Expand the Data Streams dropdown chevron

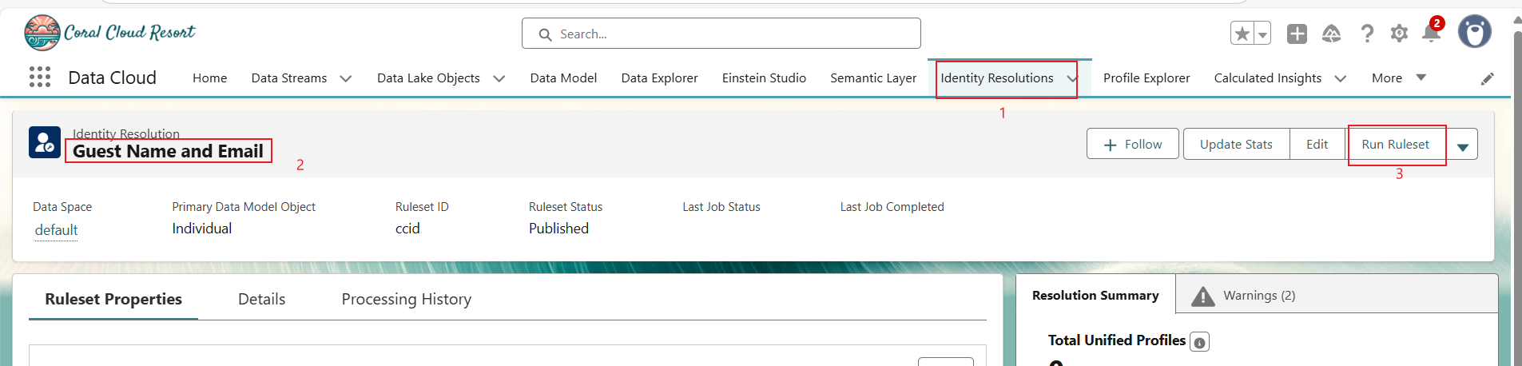point(346,78)
